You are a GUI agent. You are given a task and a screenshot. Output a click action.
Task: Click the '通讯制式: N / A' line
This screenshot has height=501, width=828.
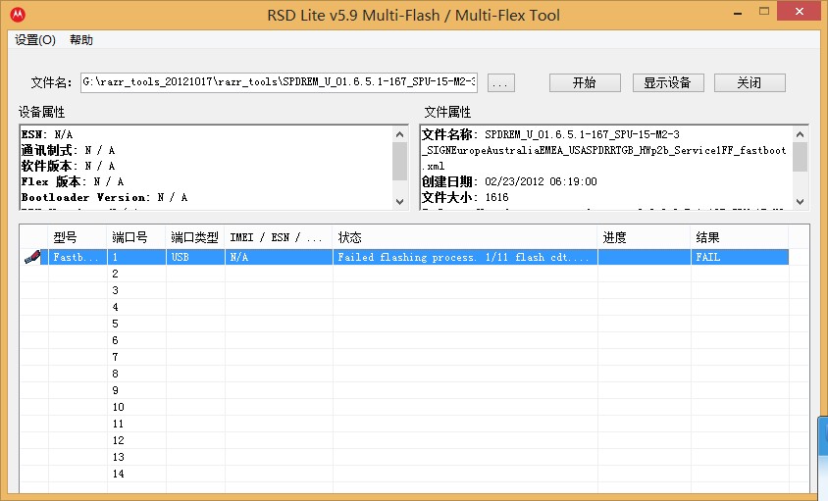click(68, 150)
